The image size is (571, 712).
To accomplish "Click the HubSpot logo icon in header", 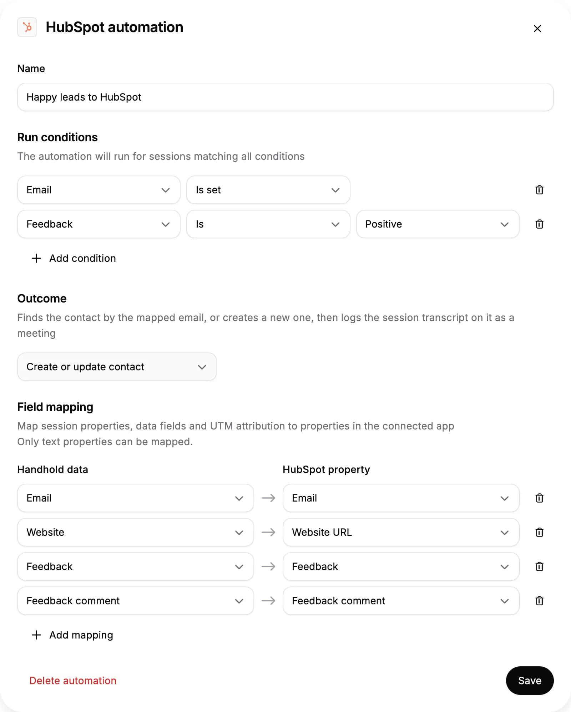I will [27, 27].
